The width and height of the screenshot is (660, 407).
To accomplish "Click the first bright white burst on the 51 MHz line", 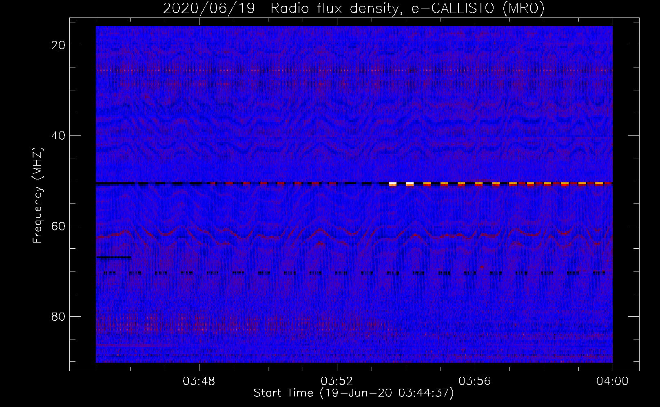I will 393,184.
